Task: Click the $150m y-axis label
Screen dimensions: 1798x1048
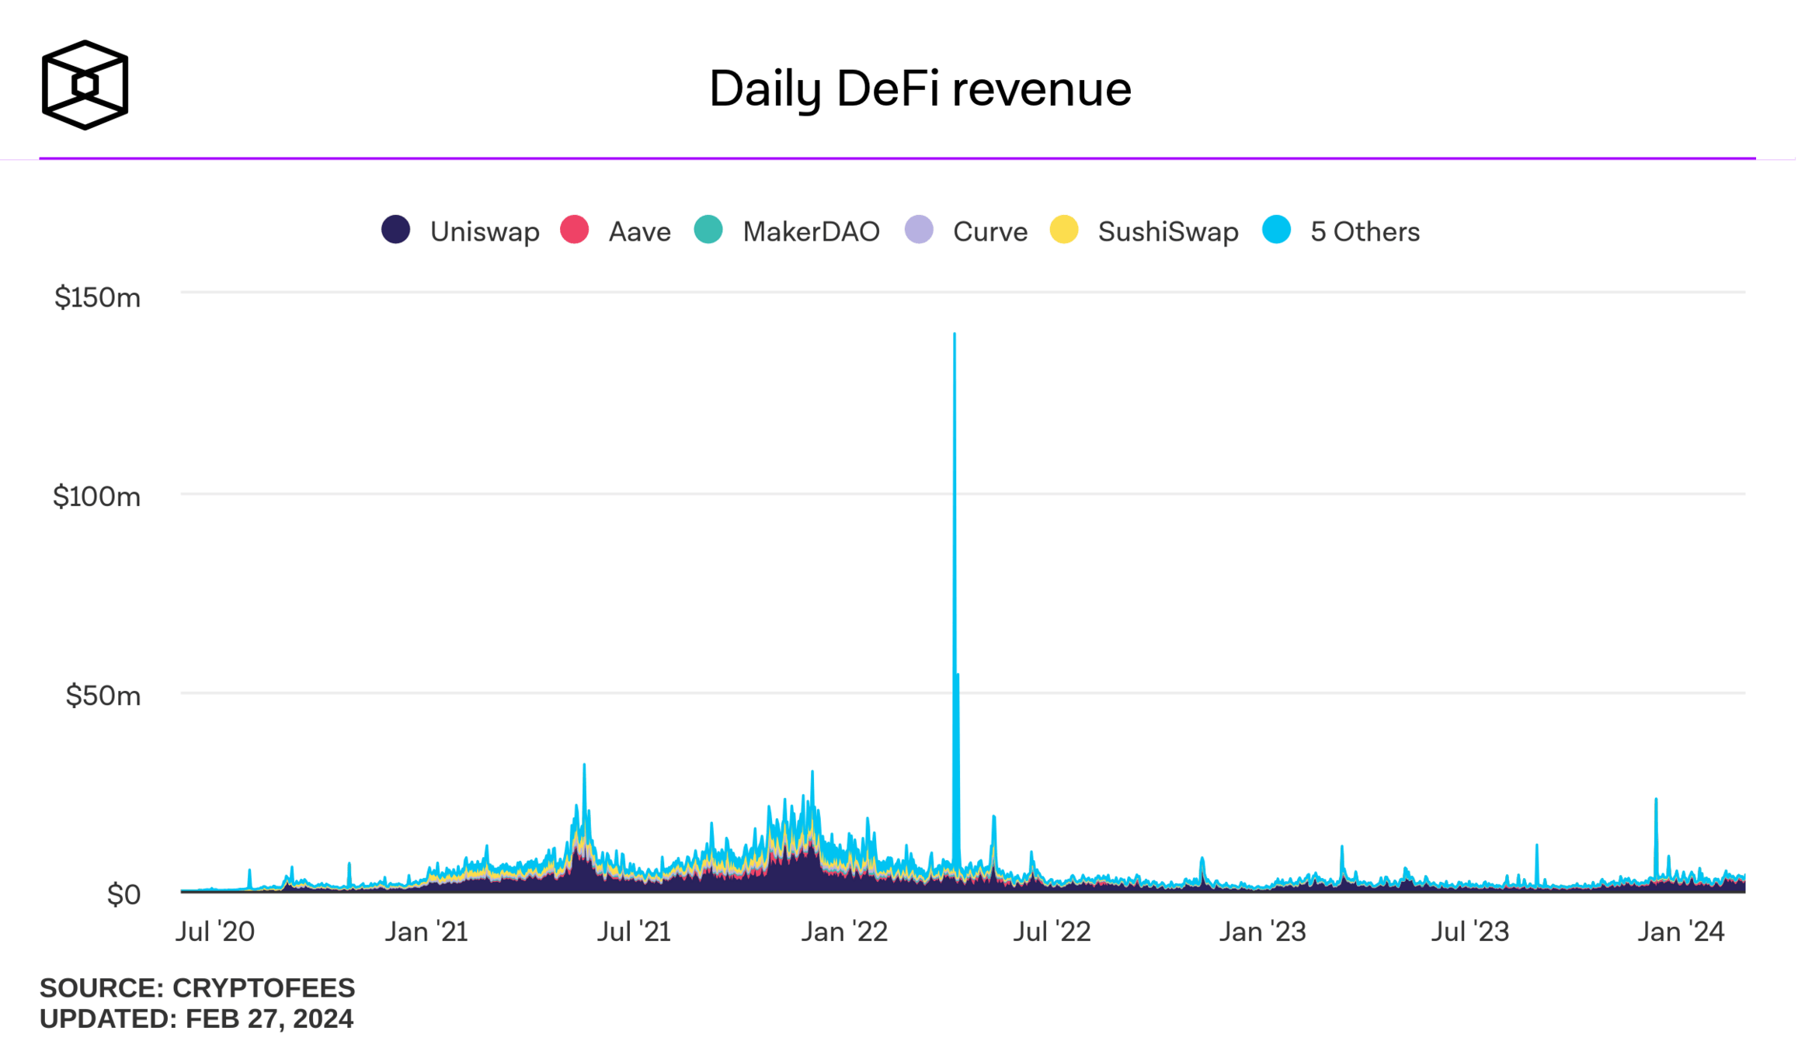Action: (98, 297)
